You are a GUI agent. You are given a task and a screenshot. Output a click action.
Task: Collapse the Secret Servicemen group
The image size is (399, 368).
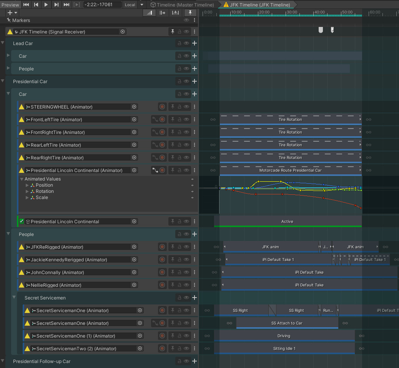(14, 297)
